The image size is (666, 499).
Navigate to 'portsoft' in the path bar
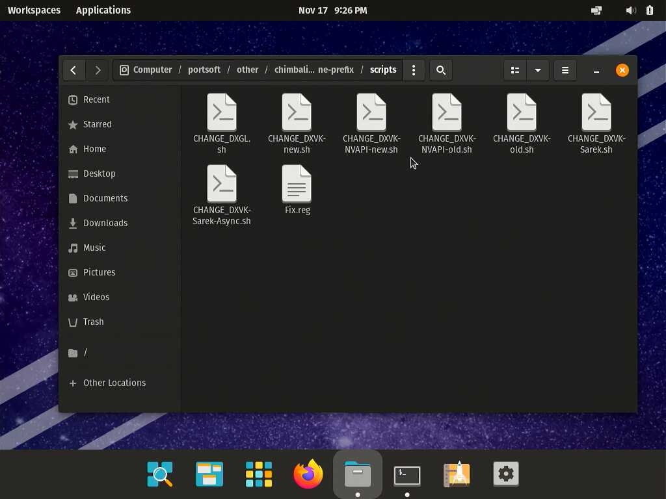(204, 70)
